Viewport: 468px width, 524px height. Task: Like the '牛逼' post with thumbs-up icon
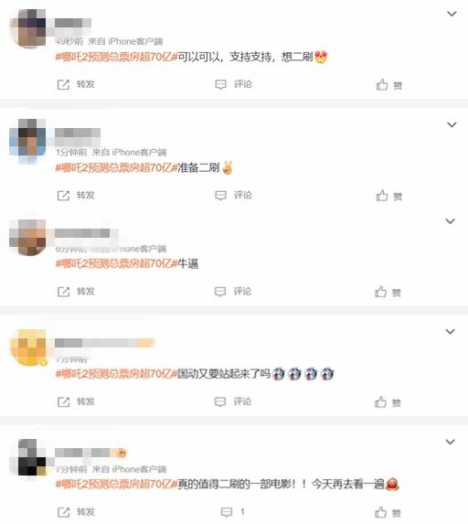pos(380,292)
